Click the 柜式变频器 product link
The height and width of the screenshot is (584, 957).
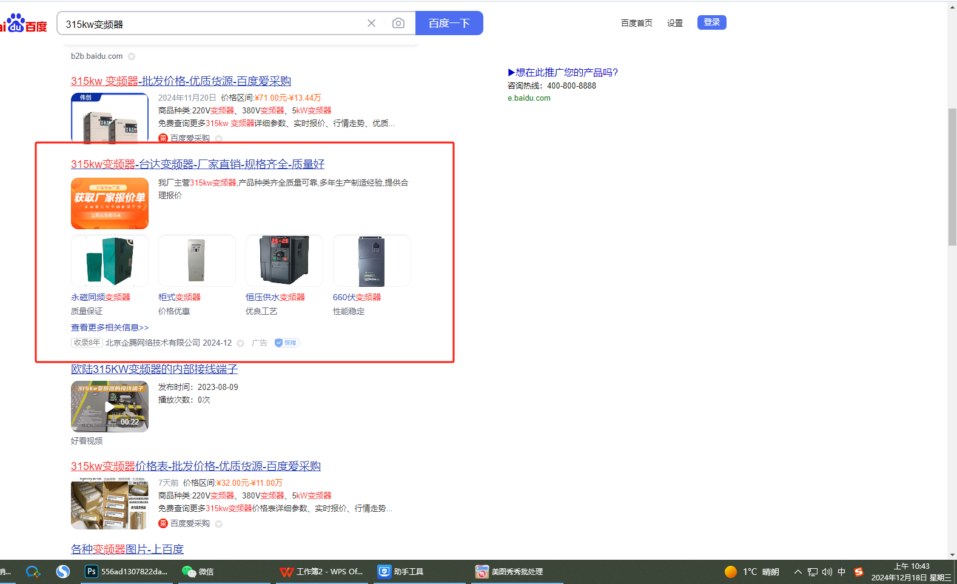pyautogui.click(x=180, y=297)
